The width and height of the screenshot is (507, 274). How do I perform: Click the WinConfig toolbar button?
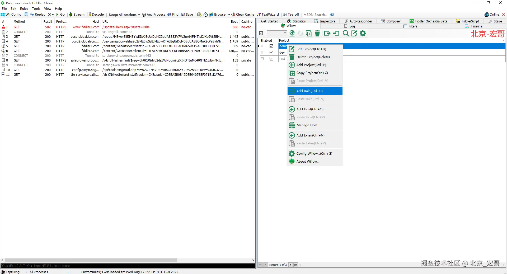[x=11, y=15]
